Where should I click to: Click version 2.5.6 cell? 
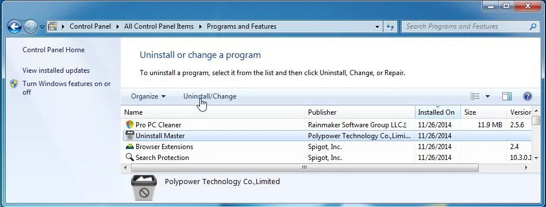click(x=517, y=124)
